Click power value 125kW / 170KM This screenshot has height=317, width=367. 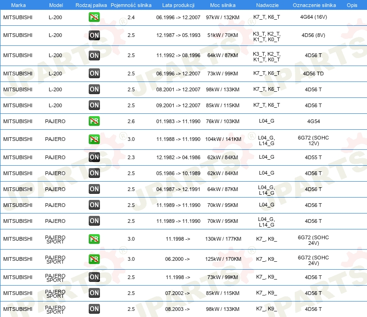223,259
